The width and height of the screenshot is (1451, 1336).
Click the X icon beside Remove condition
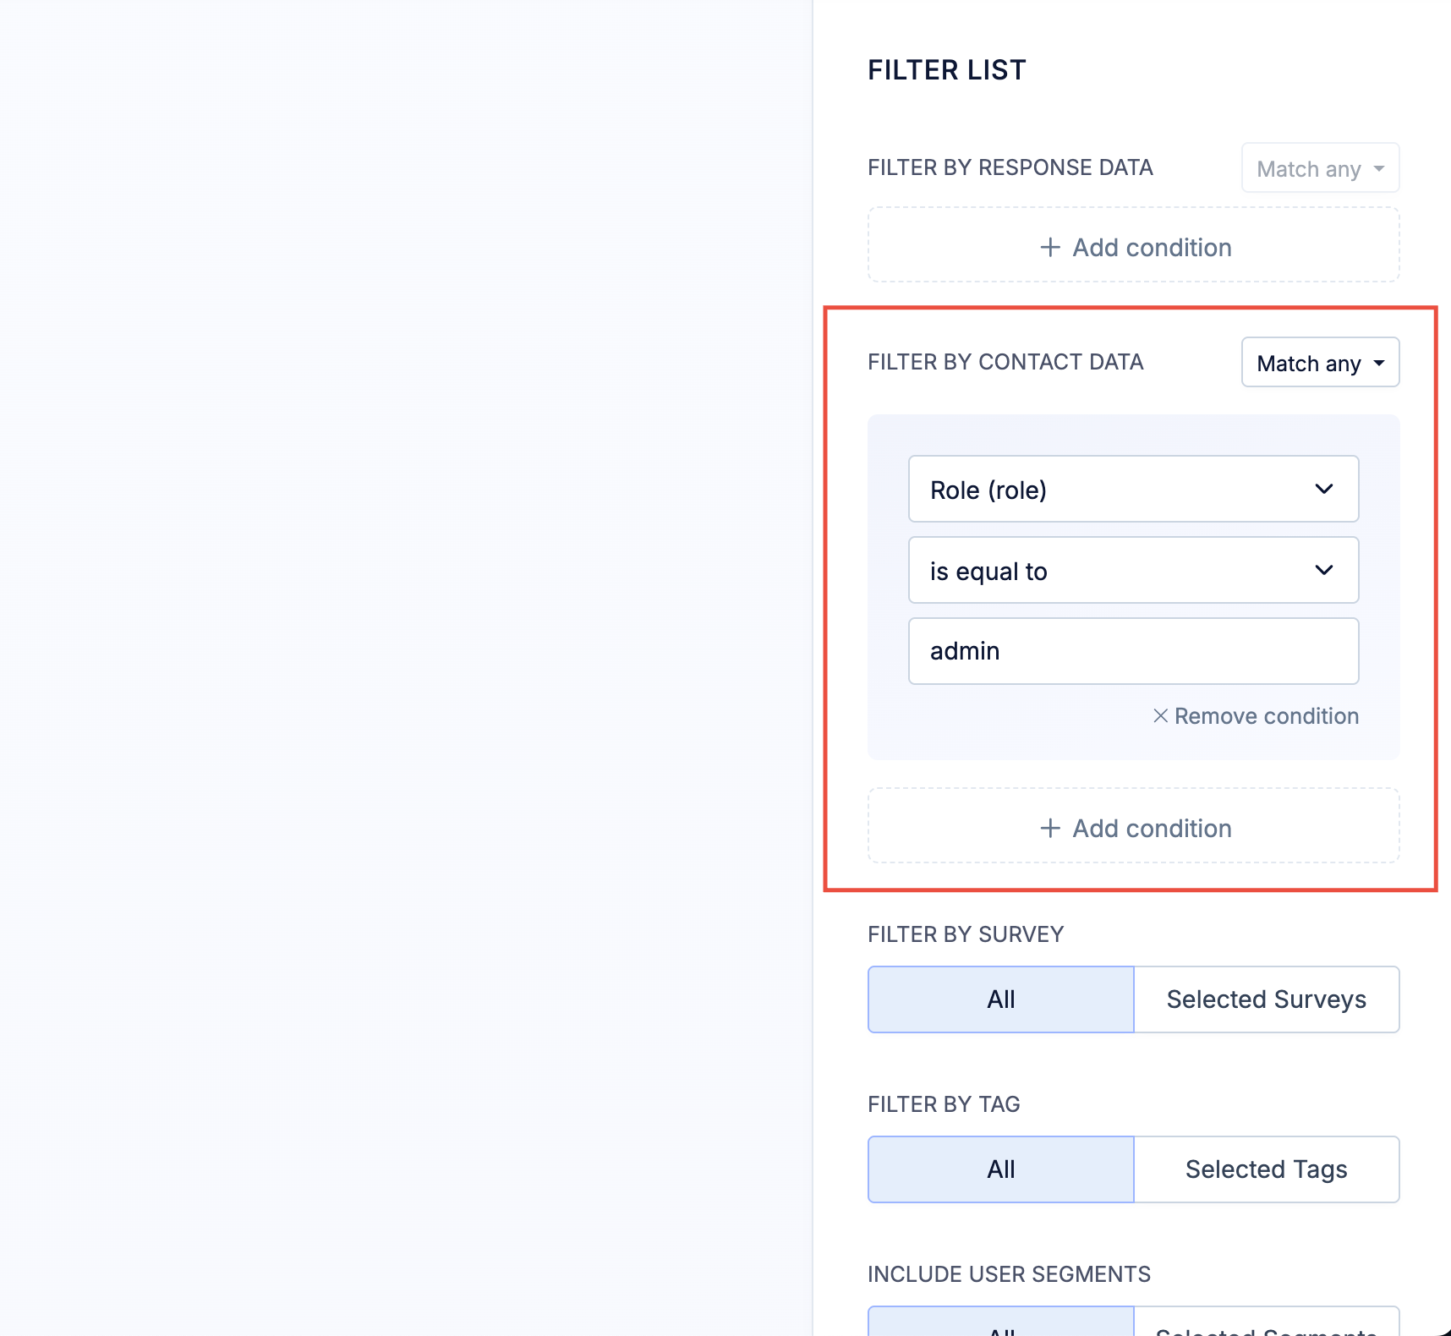(1160, 716)
